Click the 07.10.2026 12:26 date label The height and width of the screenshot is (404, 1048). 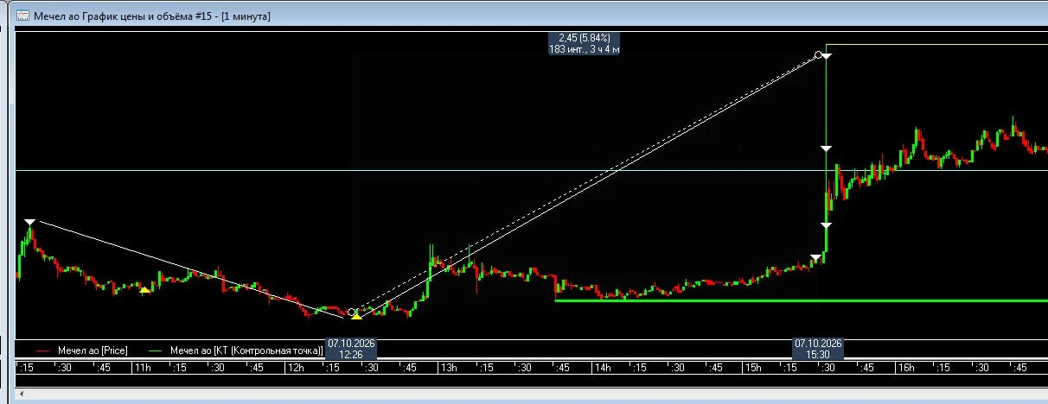tap(350, 349)
